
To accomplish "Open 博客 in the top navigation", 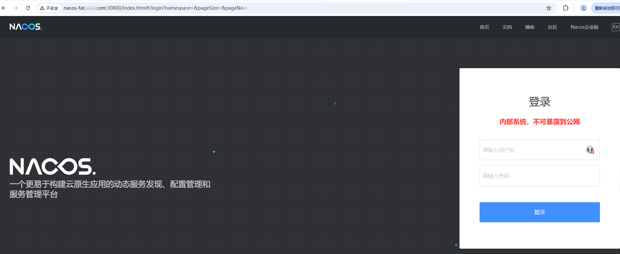I will 530,27.
